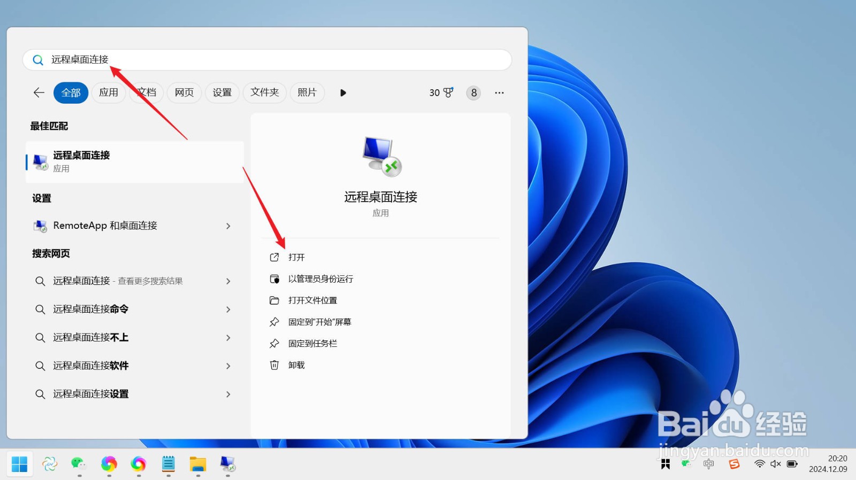Viewport: 856px width, 480px height.
Task: Select the 应用 filter tab
Action: click(109, 92)
